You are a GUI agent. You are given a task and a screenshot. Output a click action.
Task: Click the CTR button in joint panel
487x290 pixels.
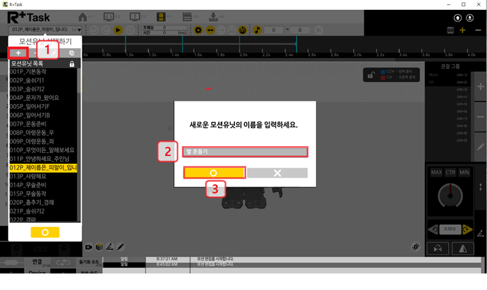450,172
